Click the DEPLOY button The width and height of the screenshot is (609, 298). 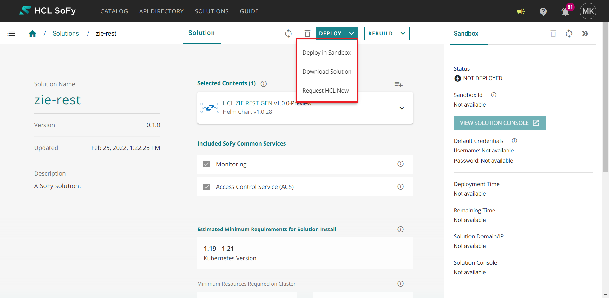[x=330, y=33]
